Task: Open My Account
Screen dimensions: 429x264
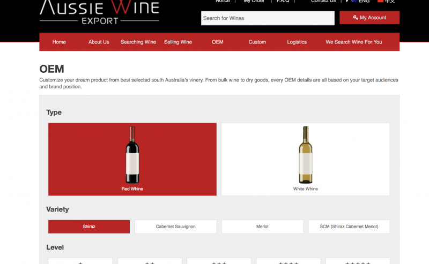Action: 369,18
